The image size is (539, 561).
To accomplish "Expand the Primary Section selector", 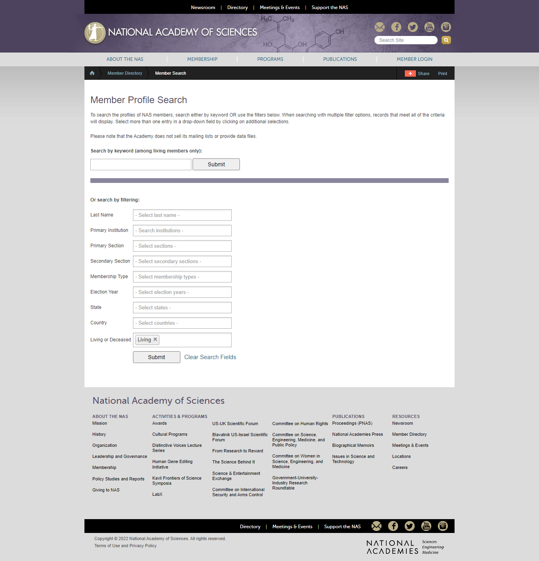I will [x=182, y=246].
